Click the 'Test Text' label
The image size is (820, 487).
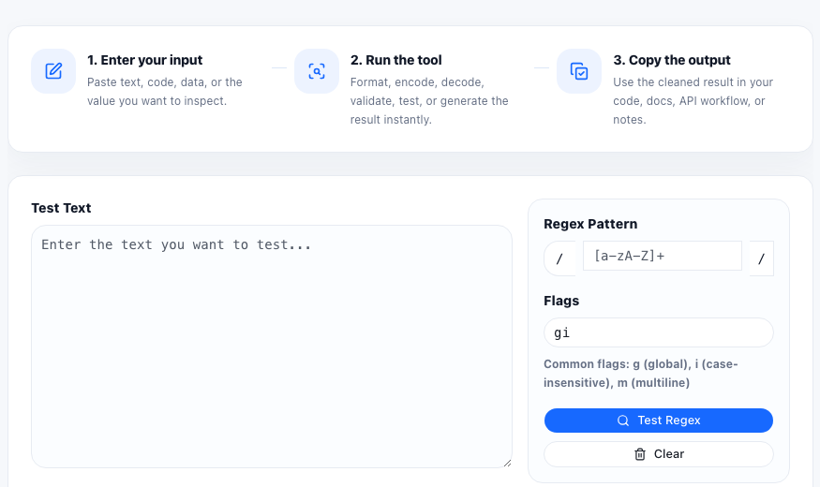pyautogui.click(x=61, y=208)
